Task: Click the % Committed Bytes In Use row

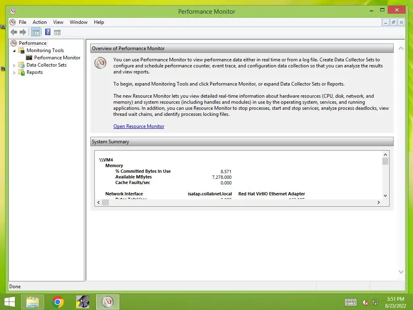Action: click(173, 171)
